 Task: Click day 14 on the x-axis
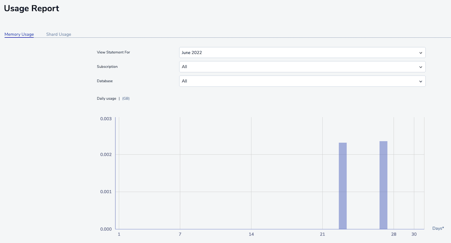pyautogui.click(x=251, y=234)
